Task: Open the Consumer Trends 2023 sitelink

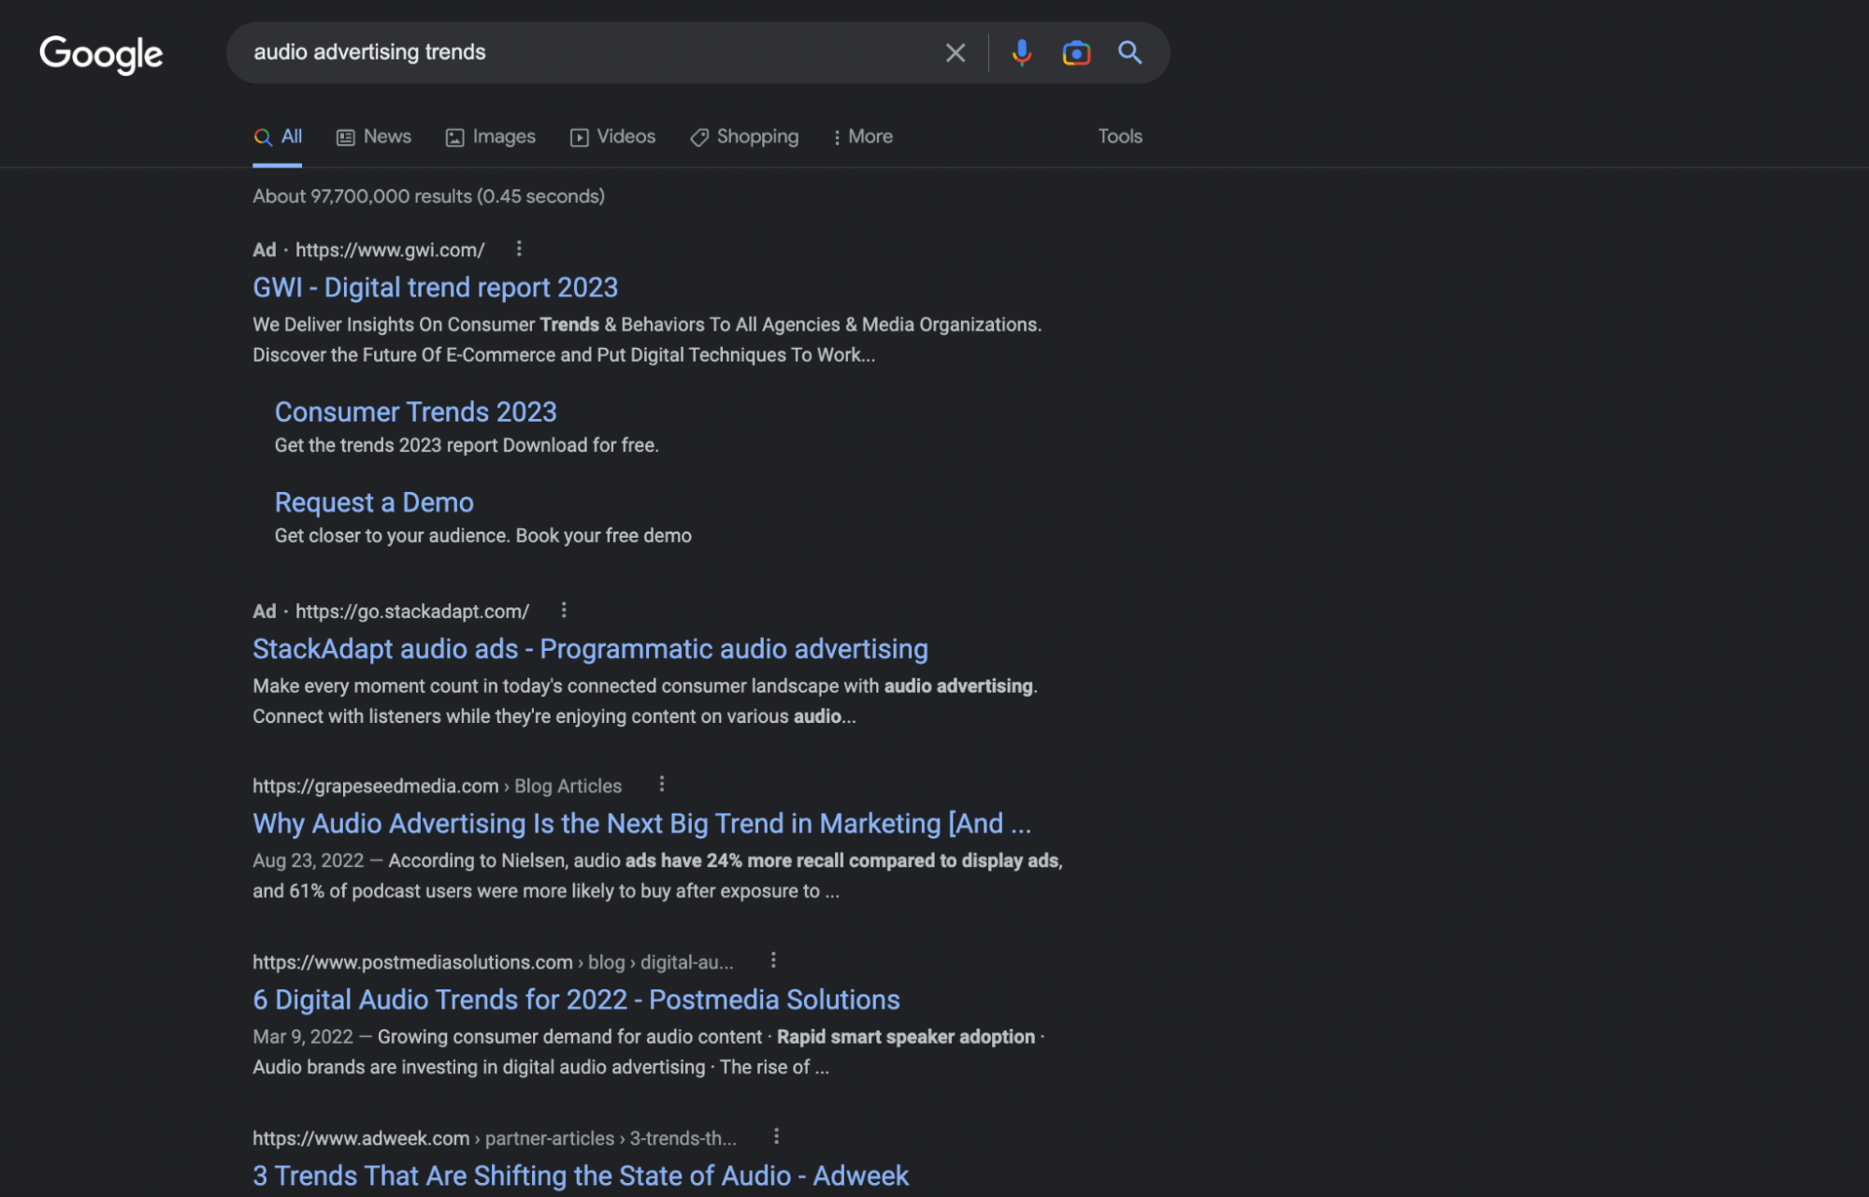Action: [416, 411]
